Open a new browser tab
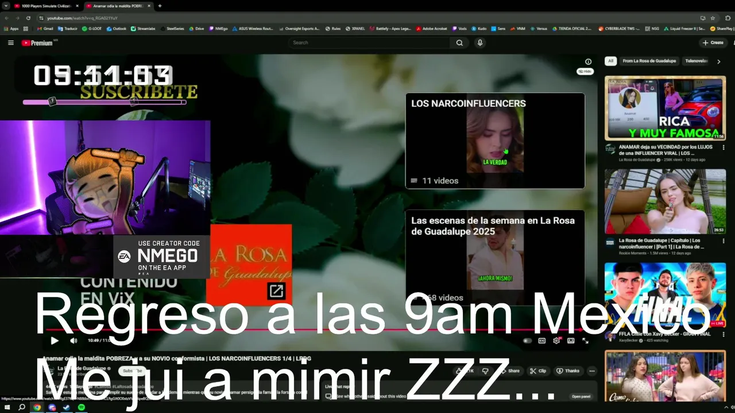This screenshot has width=735, height=413. coord(160,6)
